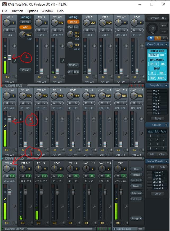
Task: Open the wrench settings on the Mic 1 channel
Action: click(15, 61)
